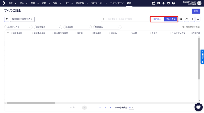Open the 明細営業所 filter dropdown
The height and width of the screenshot is (113, 204).
point(48,27)
